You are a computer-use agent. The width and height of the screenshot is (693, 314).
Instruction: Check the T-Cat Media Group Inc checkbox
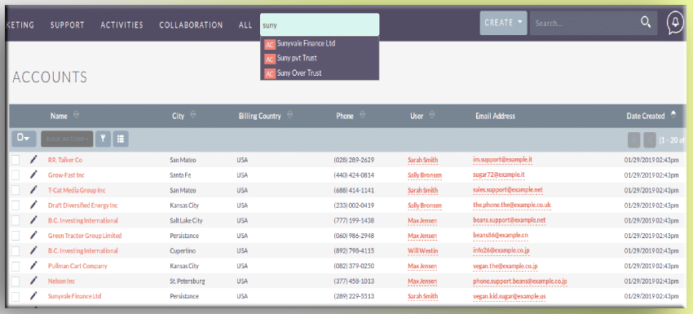coord(15,190)
